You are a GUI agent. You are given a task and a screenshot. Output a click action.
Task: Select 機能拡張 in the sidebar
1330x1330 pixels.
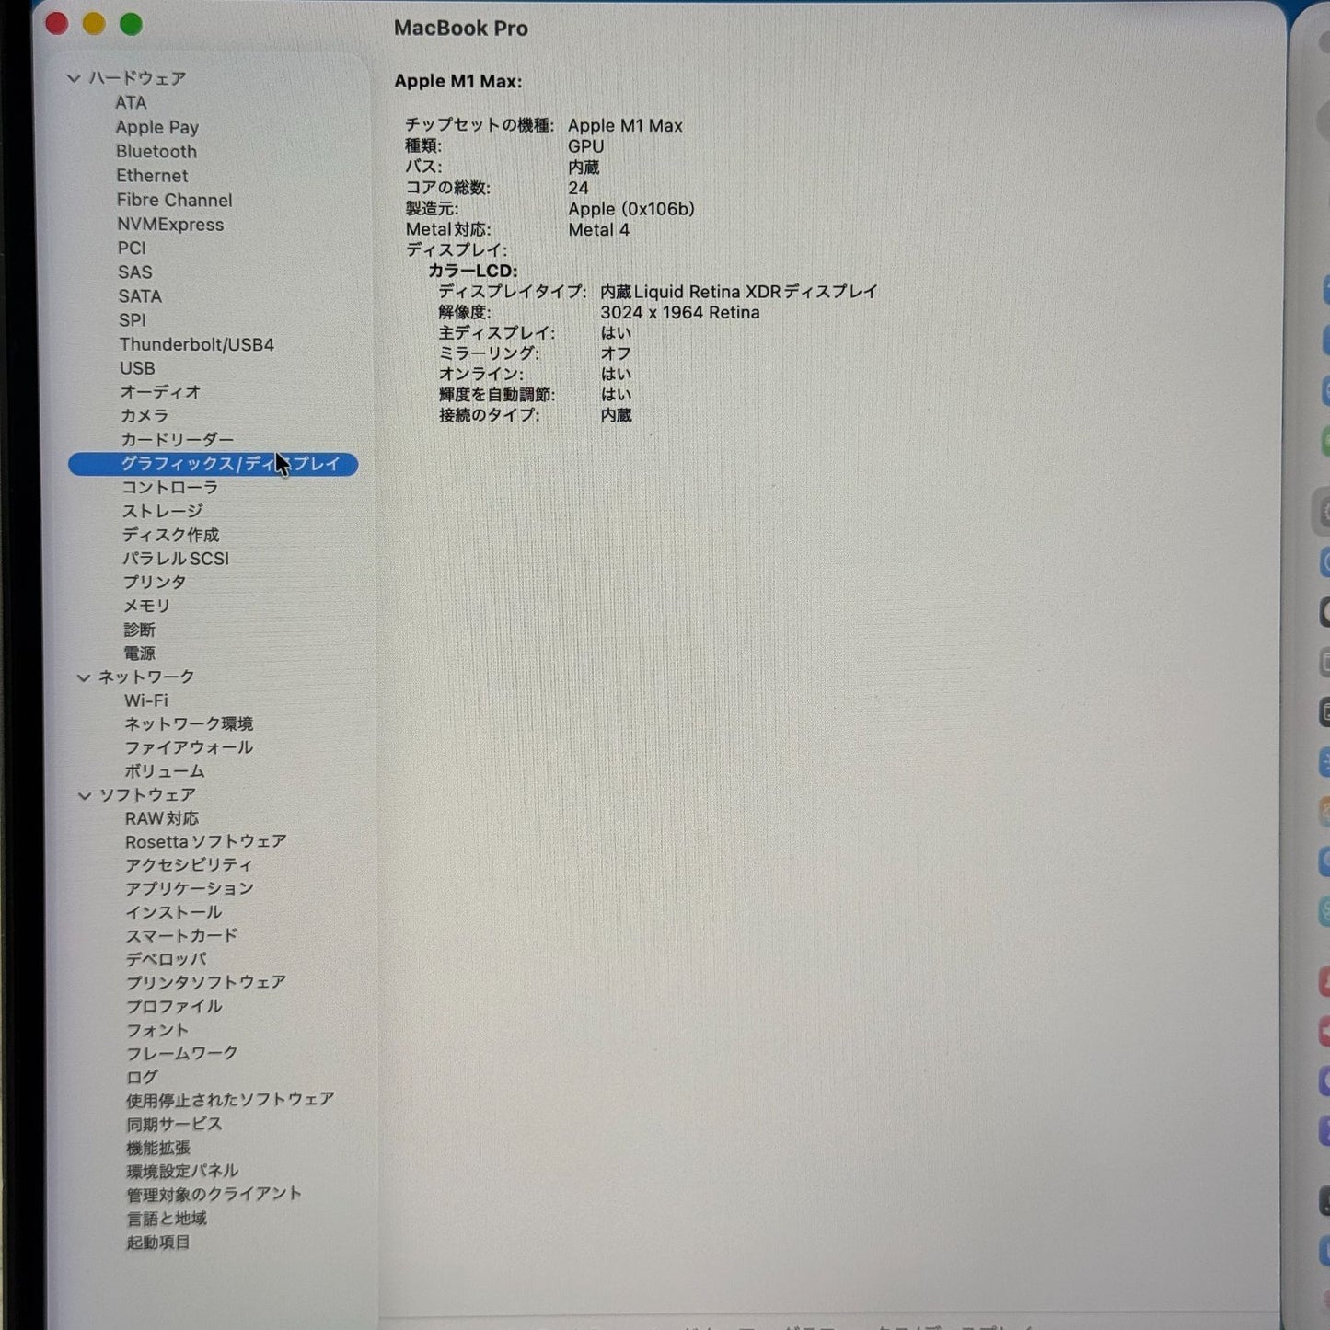click(158, 1149)
